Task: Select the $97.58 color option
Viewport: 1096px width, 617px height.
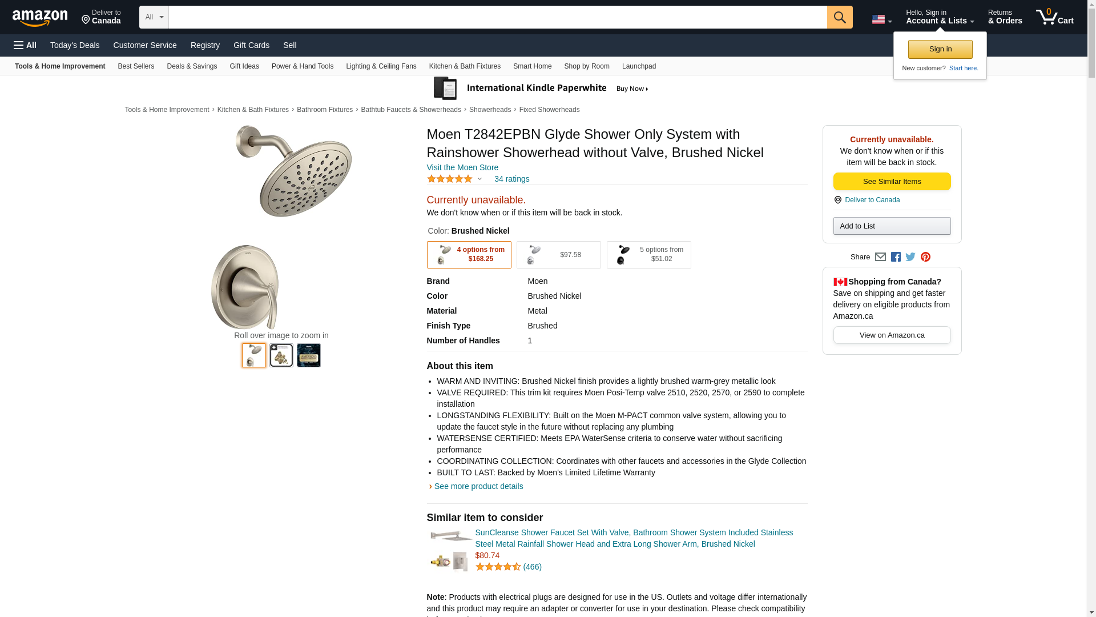Action: point(558,255)
